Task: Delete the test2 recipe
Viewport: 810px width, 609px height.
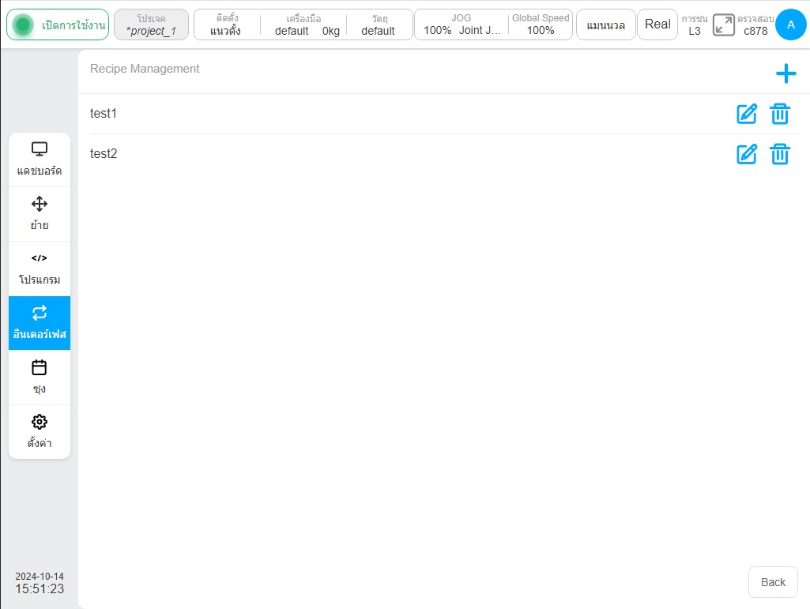Action: pyautogui.click(x=779, y=154)
